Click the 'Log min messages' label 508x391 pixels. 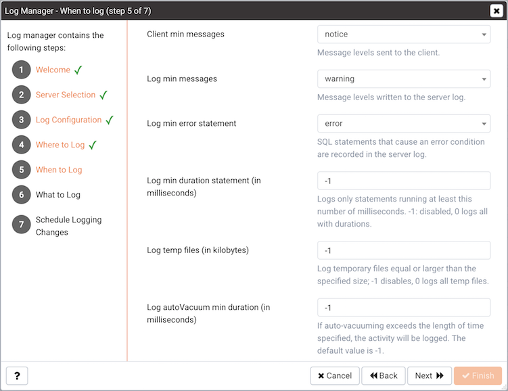[182, 78]
